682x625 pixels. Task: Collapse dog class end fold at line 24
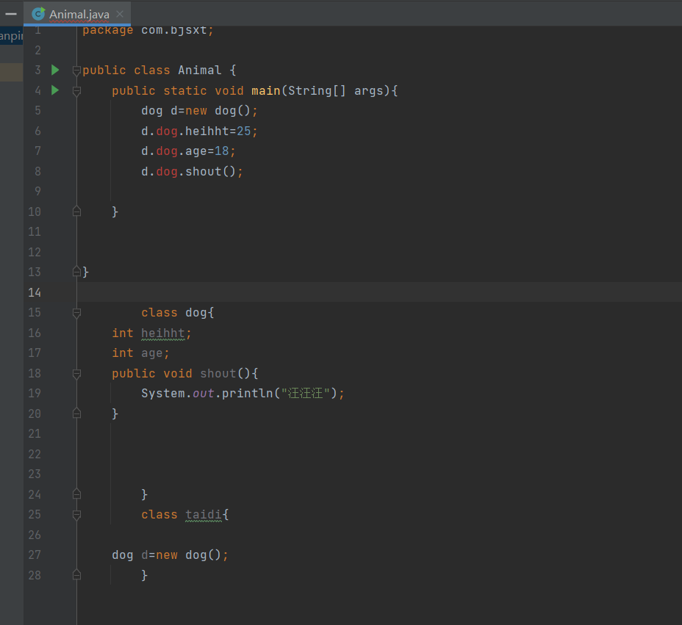pos(76,494)
